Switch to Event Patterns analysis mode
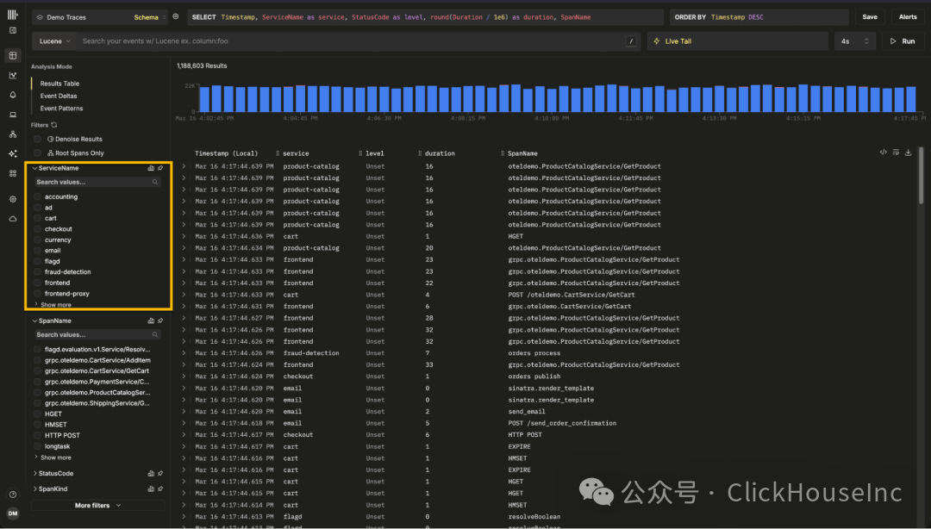This screenshot has width=931, height=529. (61, 108)
